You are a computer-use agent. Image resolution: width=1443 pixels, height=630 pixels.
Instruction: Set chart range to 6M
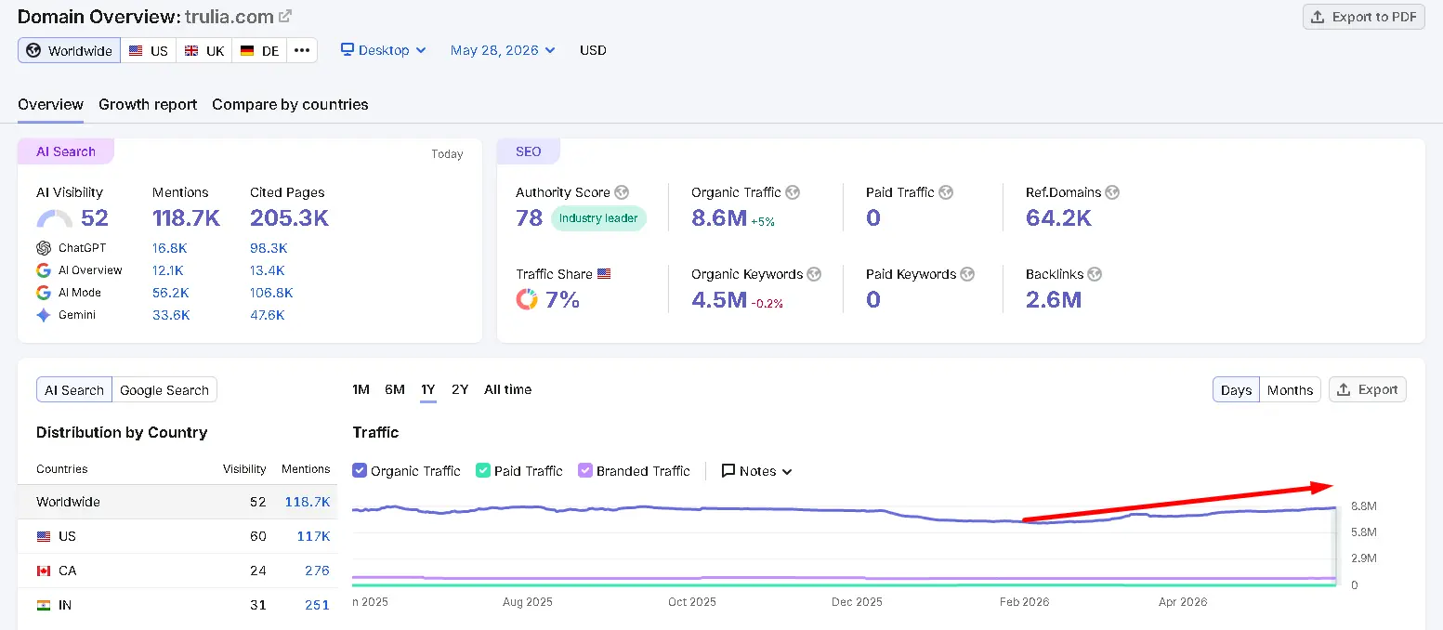[395, 389]
